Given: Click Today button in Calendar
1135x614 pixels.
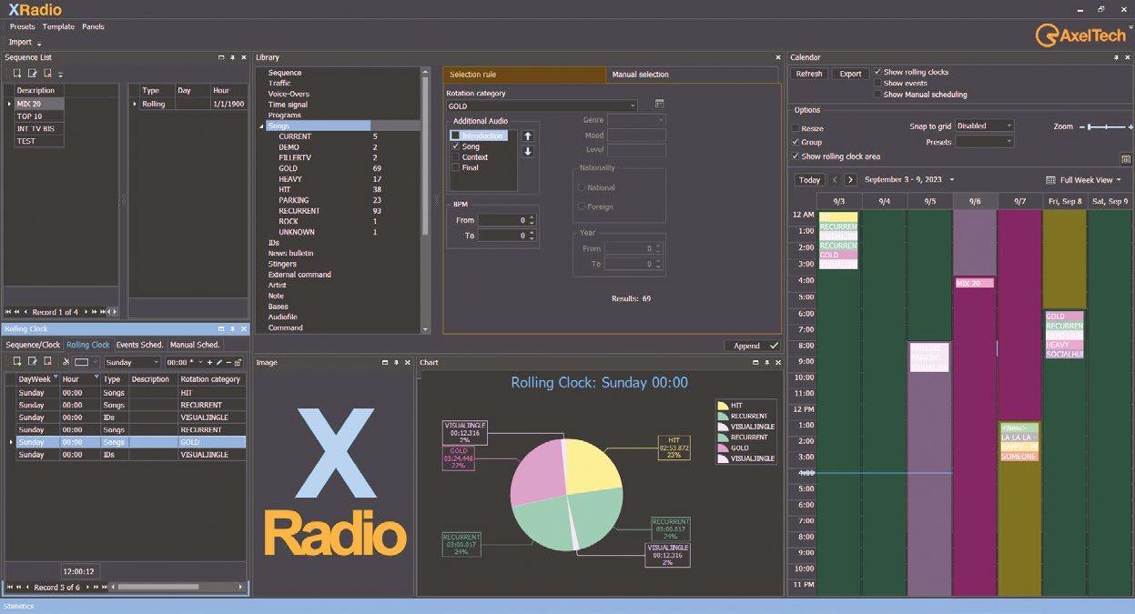Looking at the screenshot, I should [809, 180].
